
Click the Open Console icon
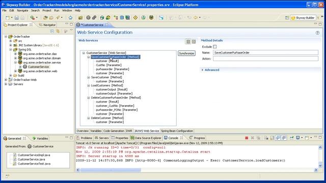307,138
